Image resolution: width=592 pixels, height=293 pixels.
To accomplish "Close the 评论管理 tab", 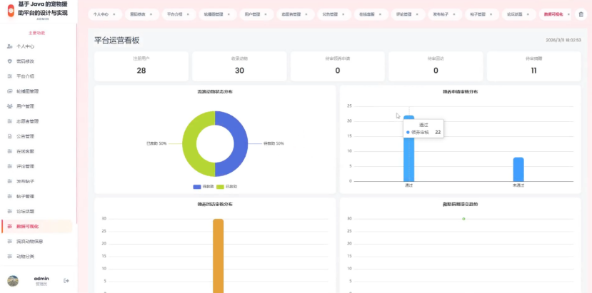I will [417, 14].
